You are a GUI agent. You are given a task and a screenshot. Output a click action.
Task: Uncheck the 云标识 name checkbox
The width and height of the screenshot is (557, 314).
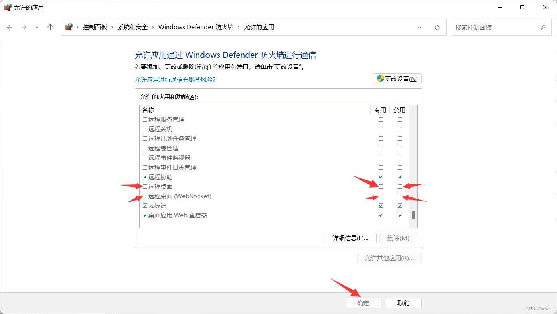(x=145, y=205)
